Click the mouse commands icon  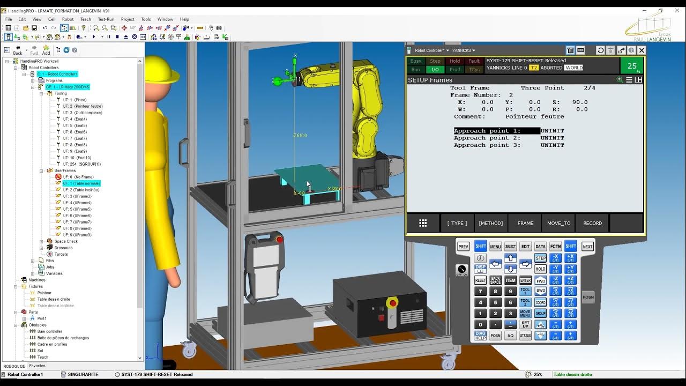pos(211,28)
